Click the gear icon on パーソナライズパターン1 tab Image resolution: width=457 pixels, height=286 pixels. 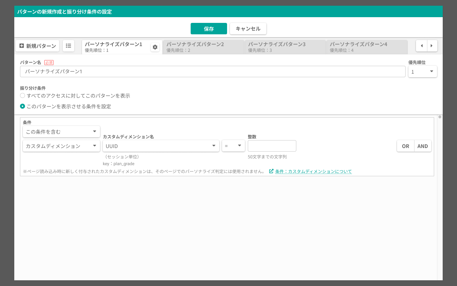(155, 47)
